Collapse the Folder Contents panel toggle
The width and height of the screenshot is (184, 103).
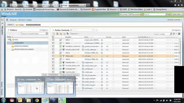pyautogui.click(x=53, y=30)
